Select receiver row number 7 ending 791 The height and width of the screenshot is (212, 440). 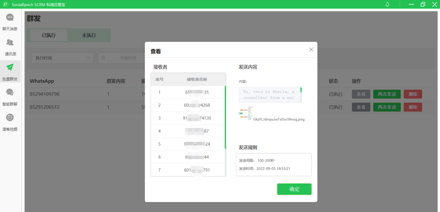pos(188,170)
